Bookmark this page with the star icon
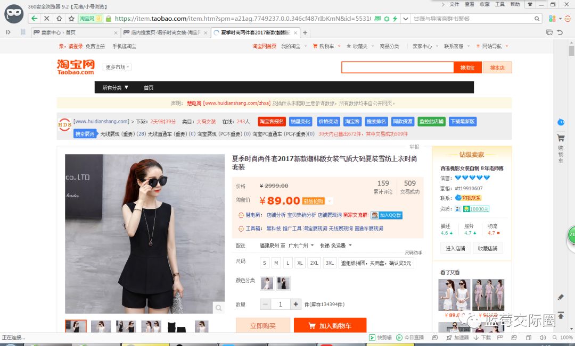 click(71, 18)
